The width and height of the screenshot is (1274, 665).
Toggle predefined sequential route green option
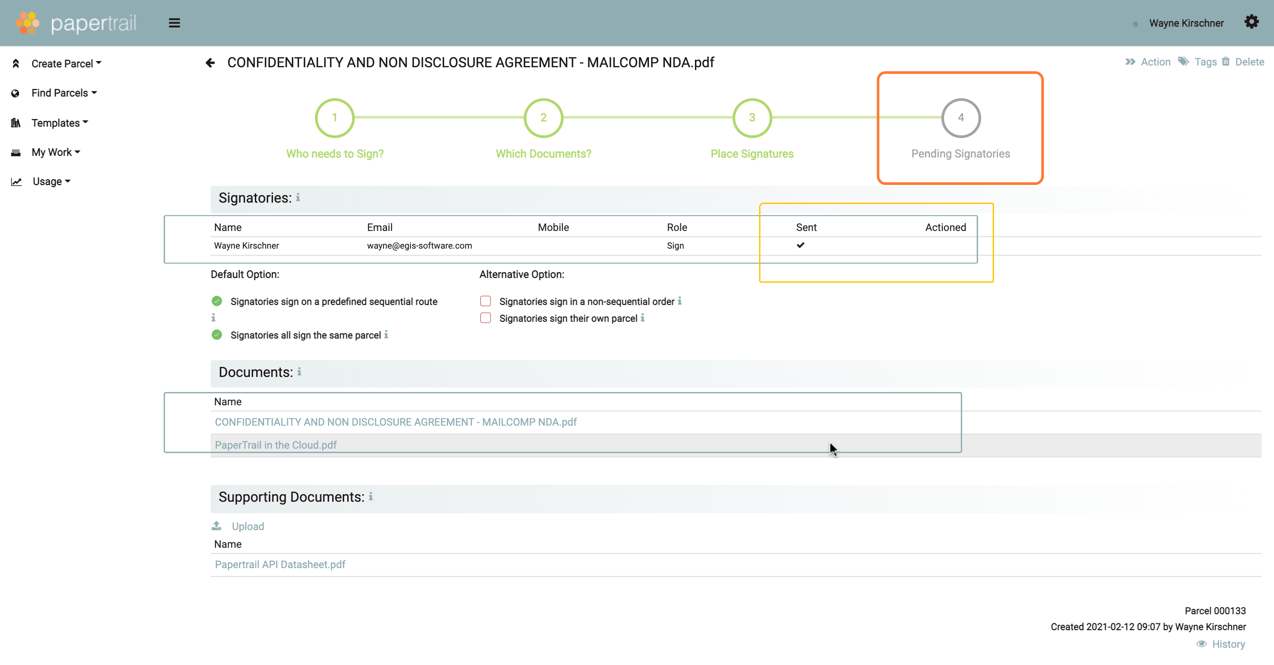coord(217,301)
